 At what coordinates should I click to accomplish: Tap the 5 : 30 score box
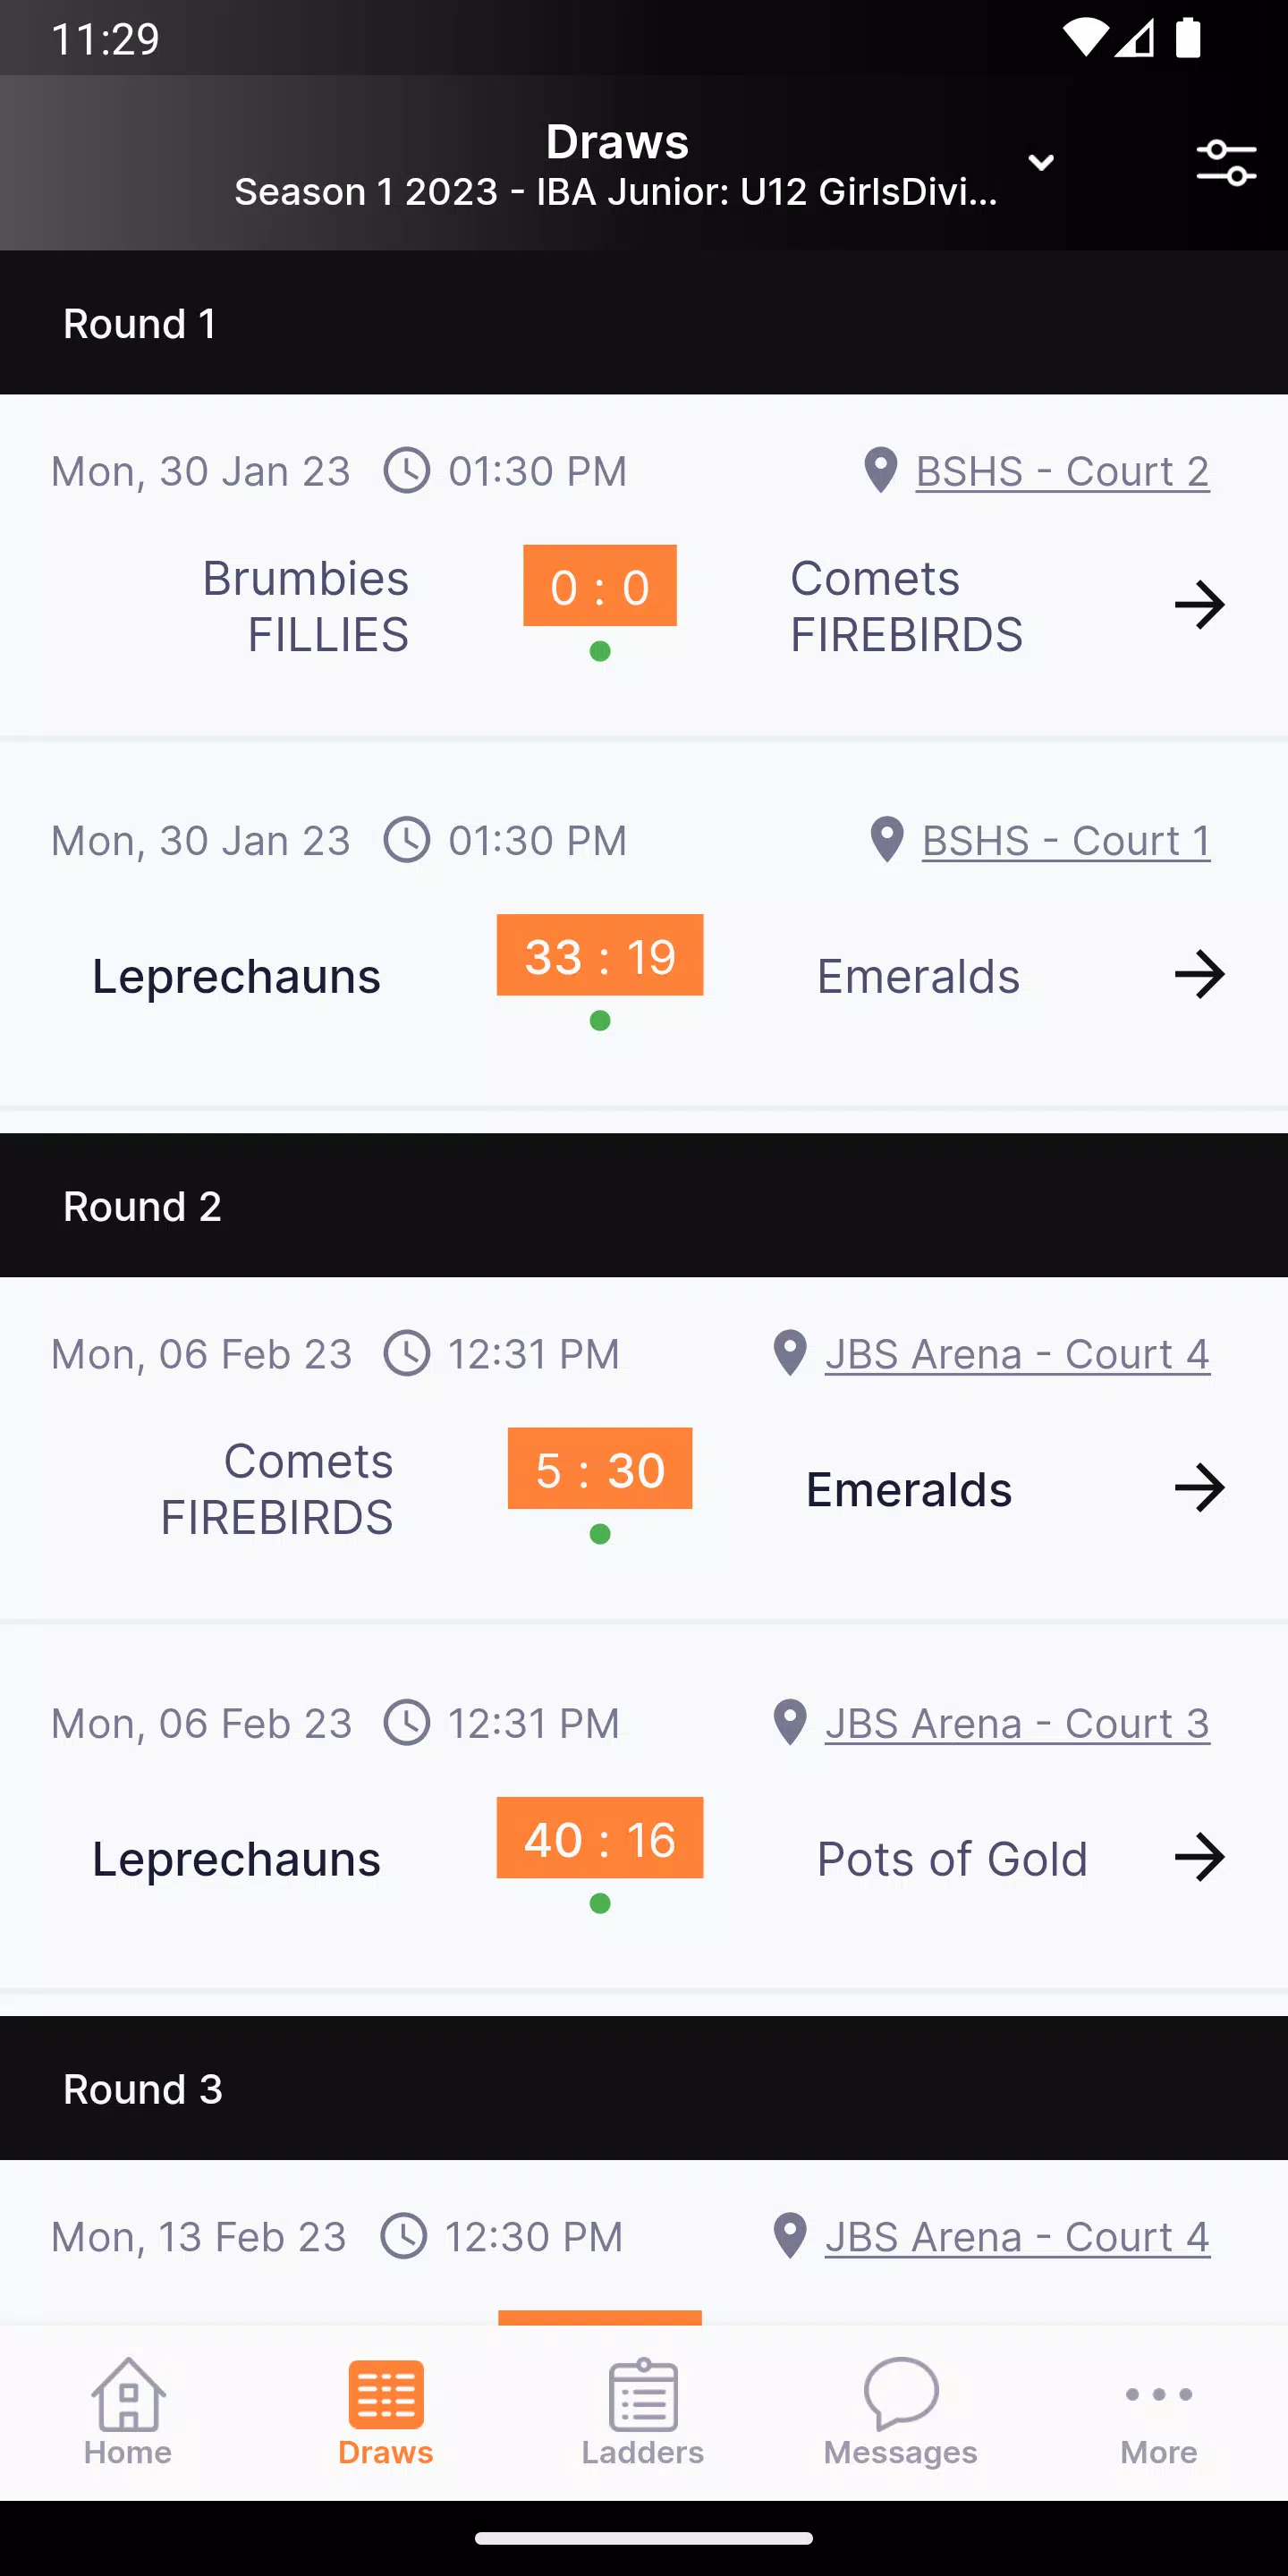(x=600, y=1469)
